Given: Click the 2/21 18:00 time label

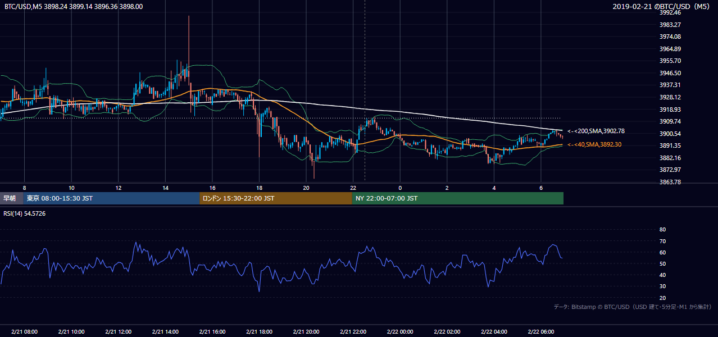Looking at the screenshot, I should click(259, 332).
